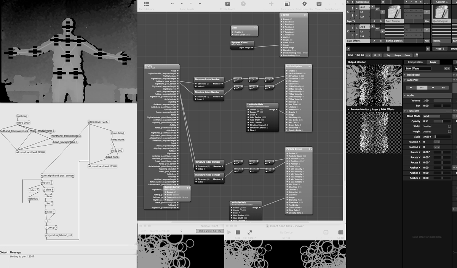Halve the BPM with the /2 button
This screenshot has height=268, width=457.
375,55
